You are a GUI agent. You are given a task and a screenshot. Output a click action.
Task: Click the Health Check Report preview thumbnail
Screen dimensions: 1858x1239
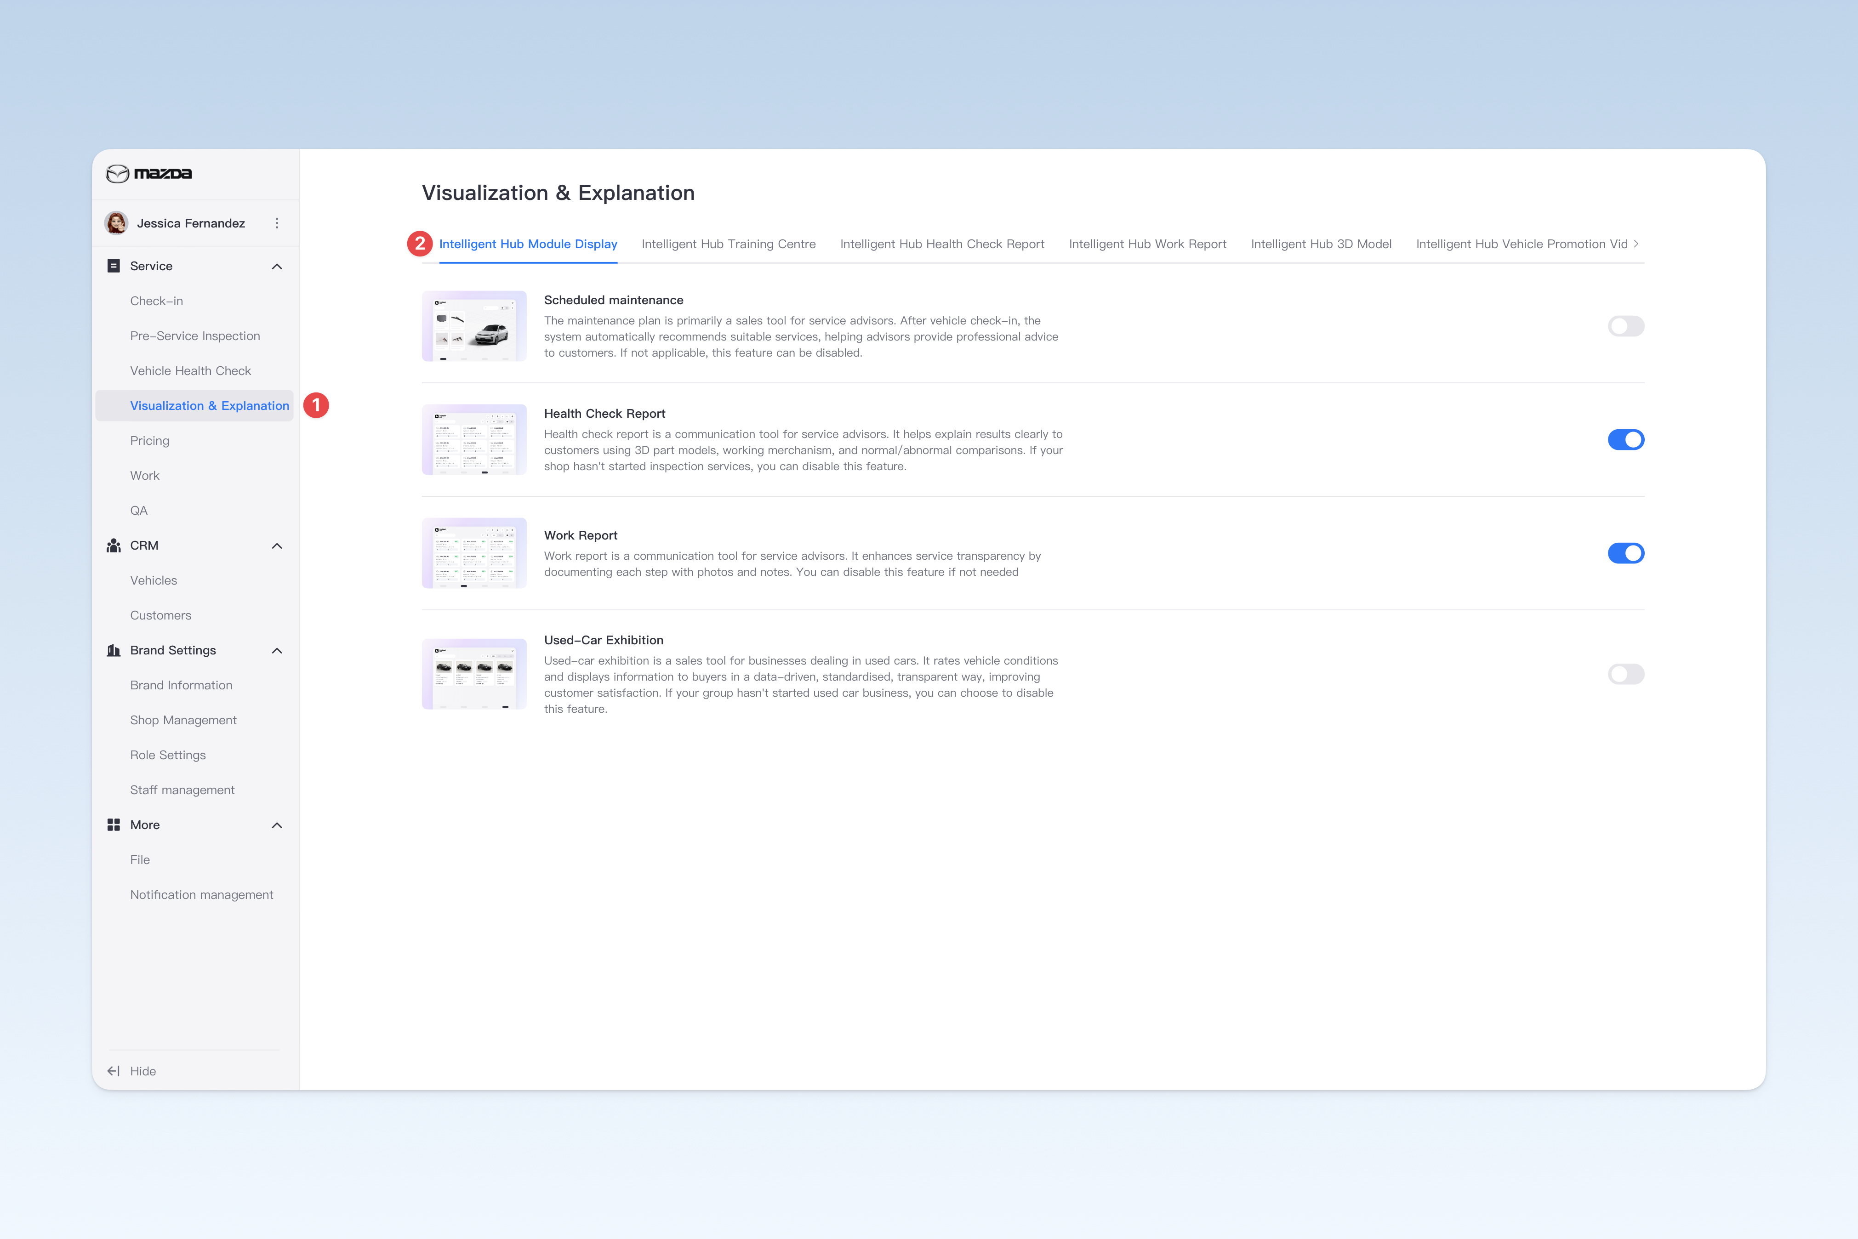point(474,439)
